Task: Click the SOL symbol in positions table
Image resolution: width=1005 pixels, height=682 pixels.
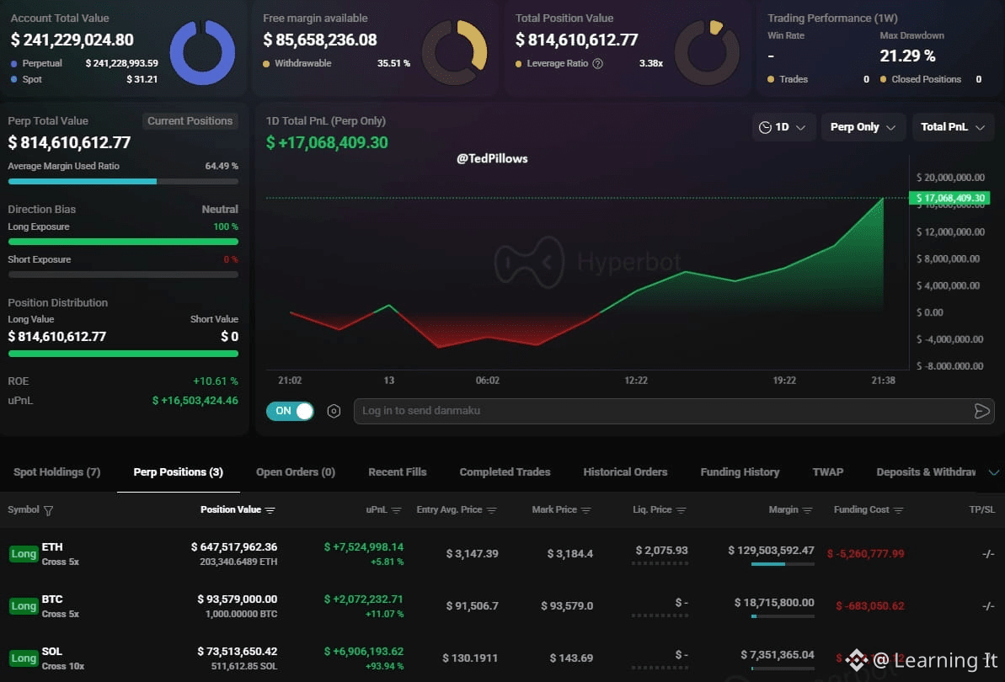Action: click(52, 651)
